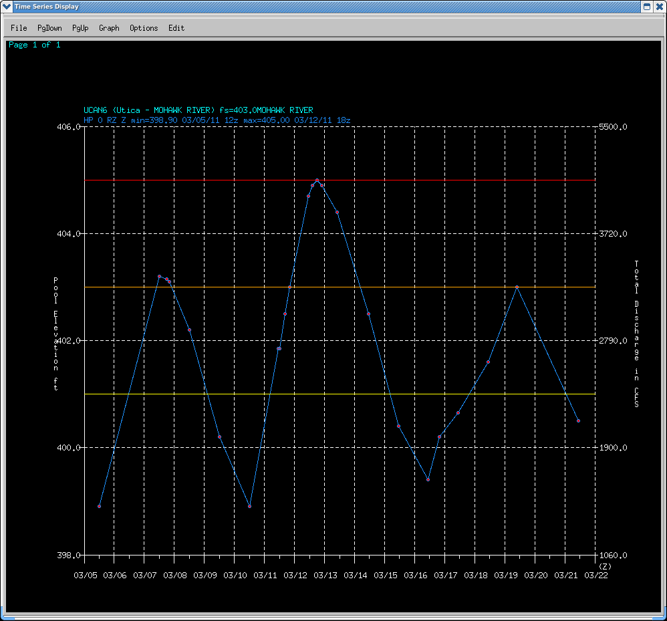The image size is (667, 621).
Task: Click the Total Discharge in CFS axis title
Action: click(636, 334)
